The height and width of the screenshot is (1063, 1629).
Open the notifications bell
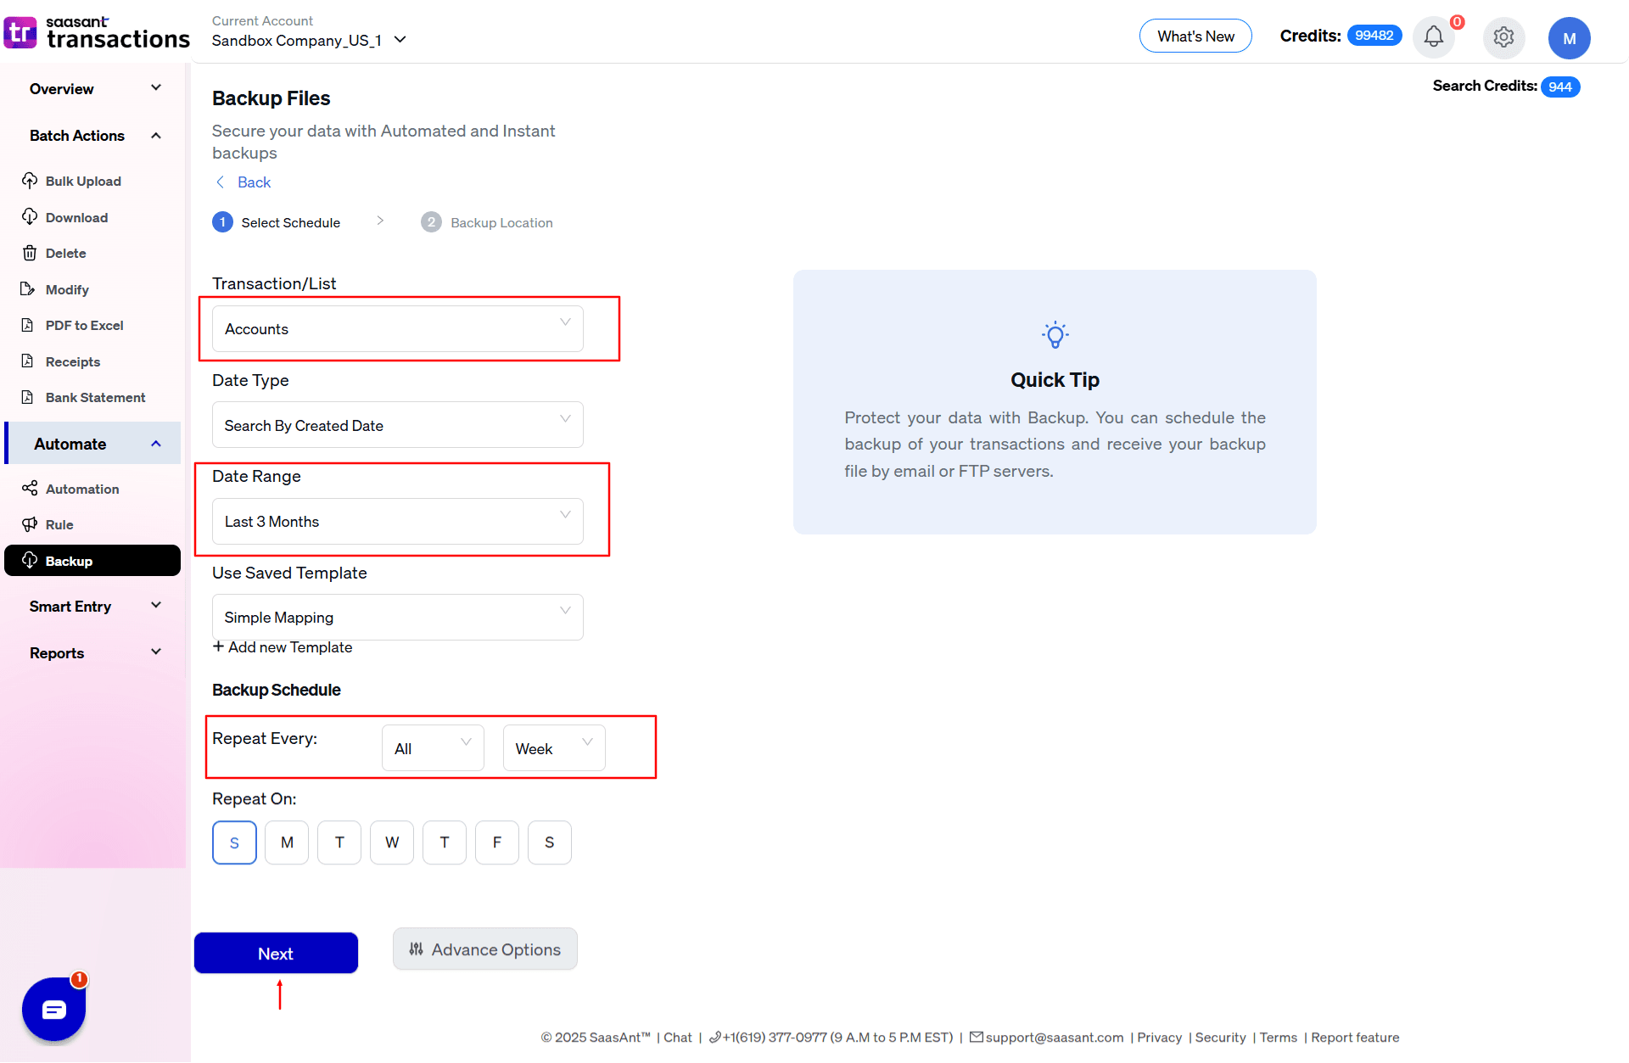tap(1434, 36)
